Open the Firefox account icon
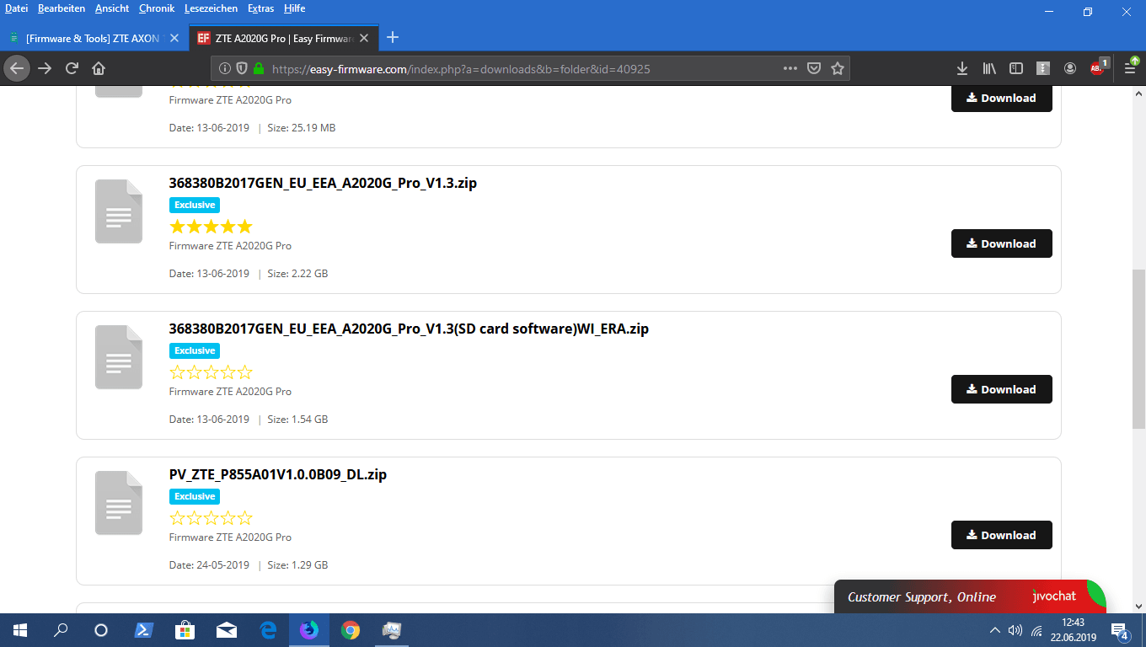The height and width of the screenshot is (647, 1146). pyautogui.click(x=1070, y=68)
